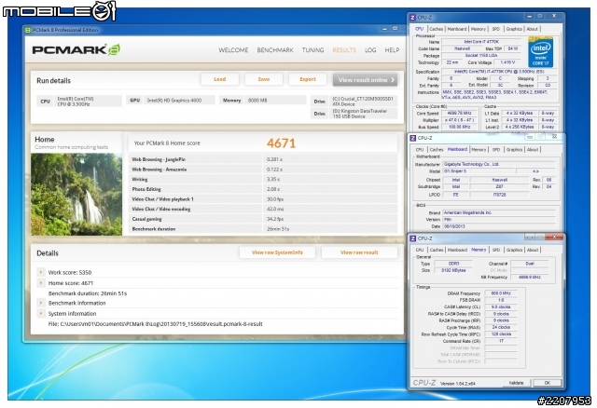Click the Casual gaming result row
Image resolution: width=597 pixels, height=408 pixels.
coord(263,219)
